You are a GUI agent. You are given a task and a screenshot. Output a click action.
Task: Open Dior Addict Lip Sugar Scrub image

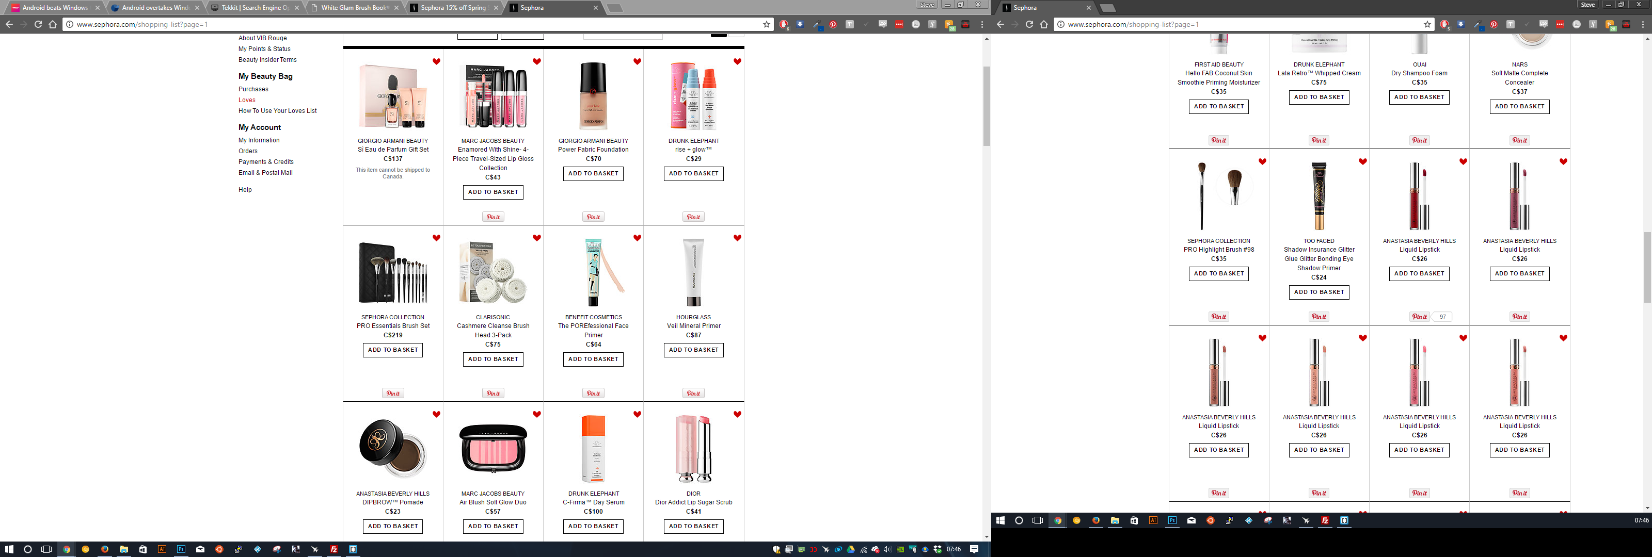(x=693, y=449)
